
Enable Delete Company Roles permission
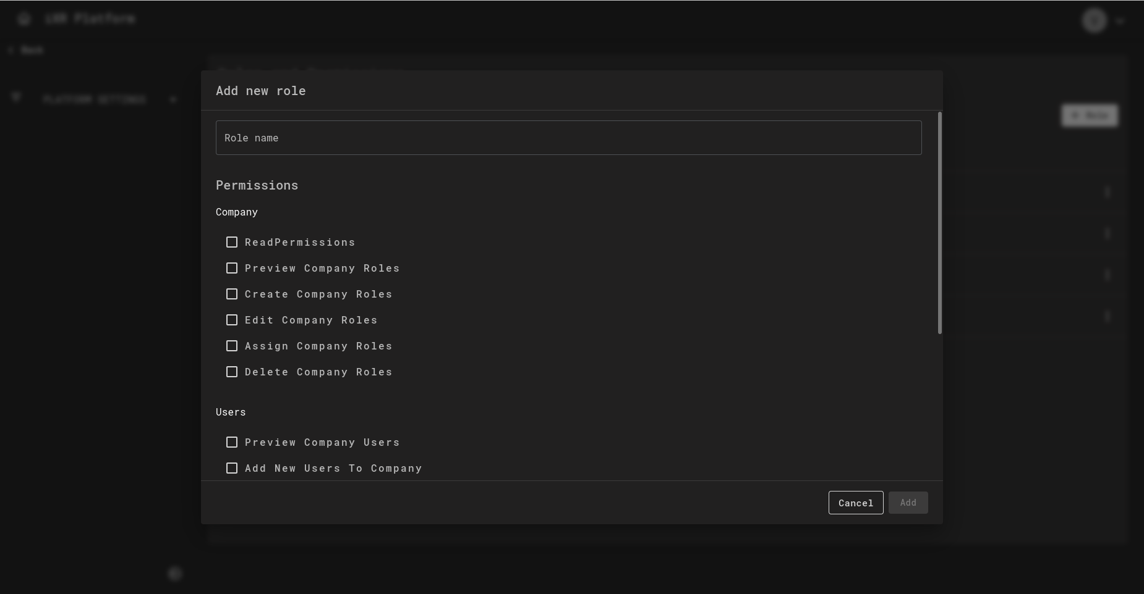(232, 372)
